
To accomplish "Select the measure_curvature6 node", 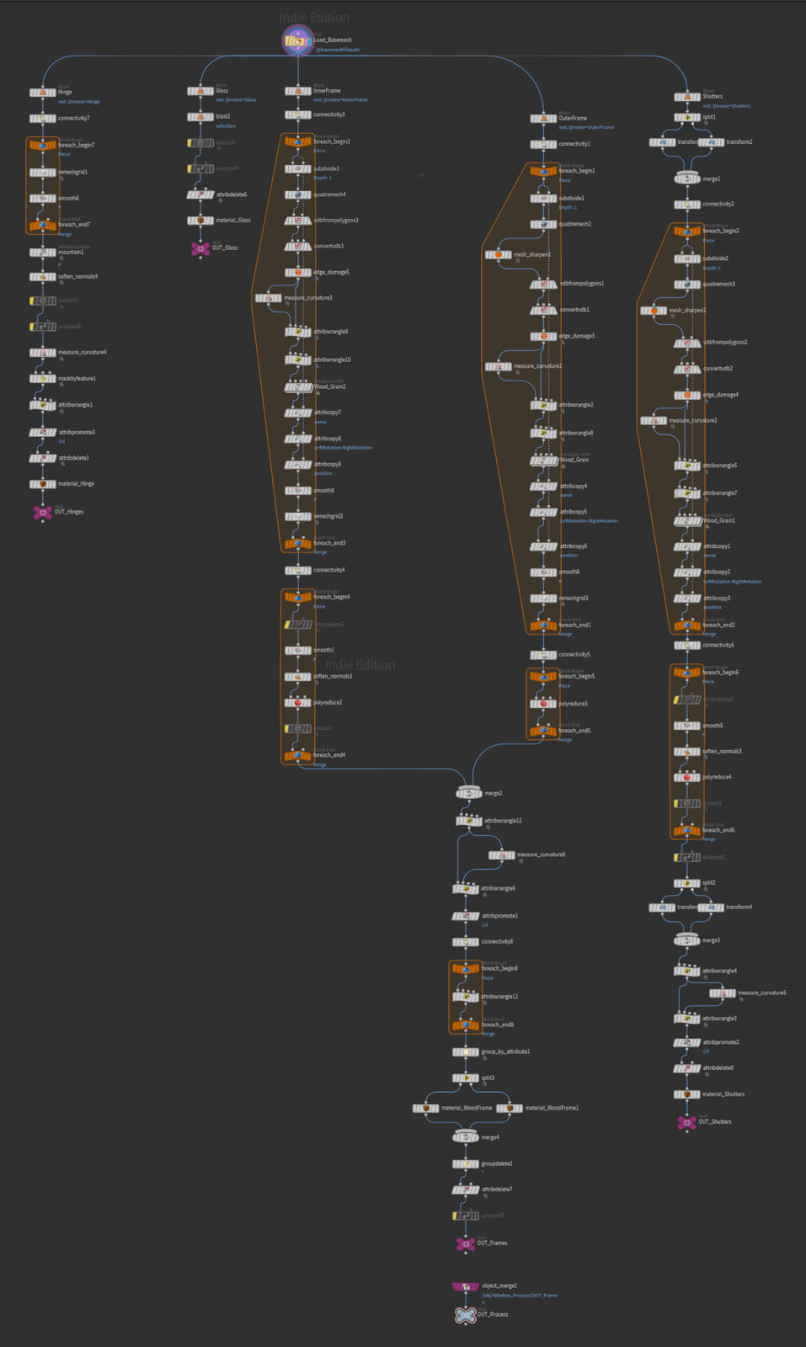I will (502, 855).
